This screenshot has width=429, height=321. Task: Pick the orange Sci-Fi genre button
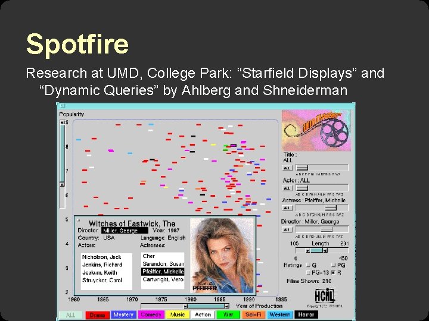click(x=253, y=314)
